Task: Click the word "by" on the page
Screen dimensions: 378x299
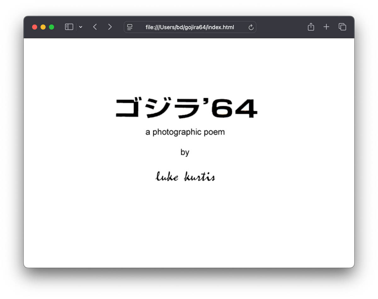Action: point(185,152)
